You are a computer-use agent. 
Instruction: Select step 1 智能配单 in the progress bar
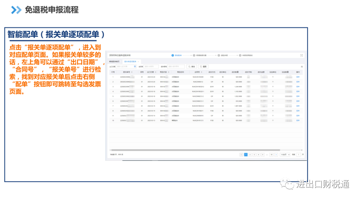176,55
